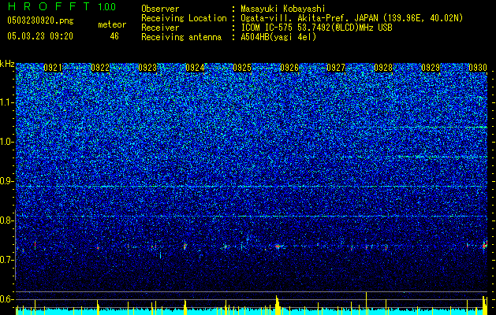Viewport: 496px width, 315px height.
Task: Click the 0923 time marker
Action: (x=147, y=68)
